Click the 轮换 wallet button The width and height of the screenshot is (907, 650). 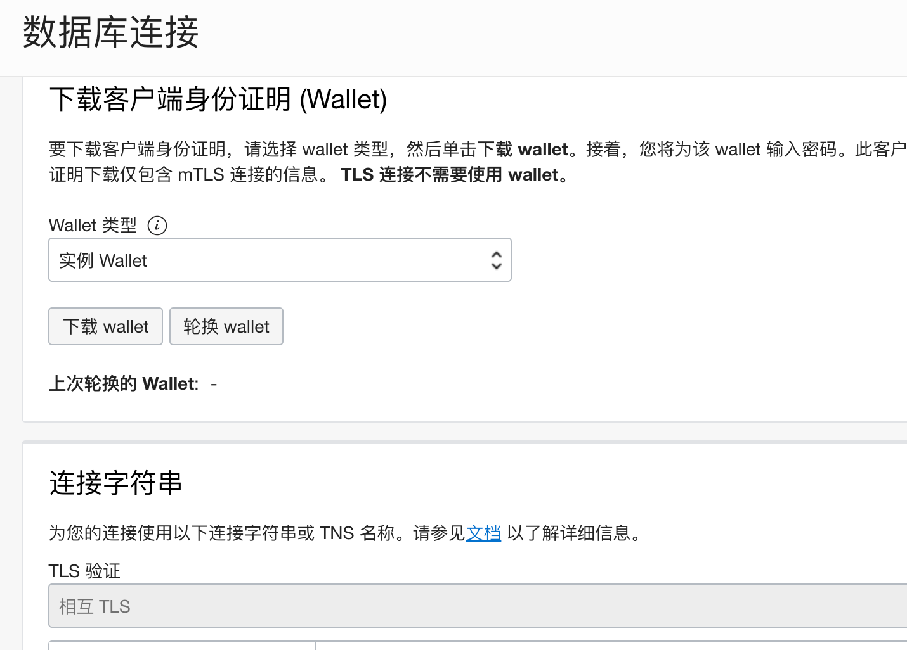click(226, 326)
